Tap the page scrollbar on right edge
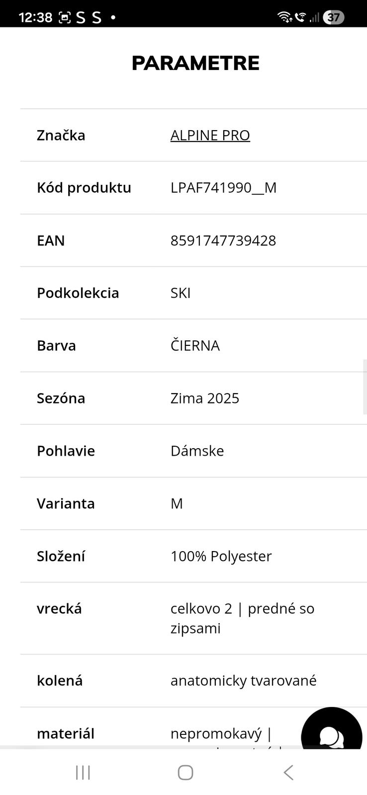The height and width of the screenshot is (795, 367). pos(365,386)
